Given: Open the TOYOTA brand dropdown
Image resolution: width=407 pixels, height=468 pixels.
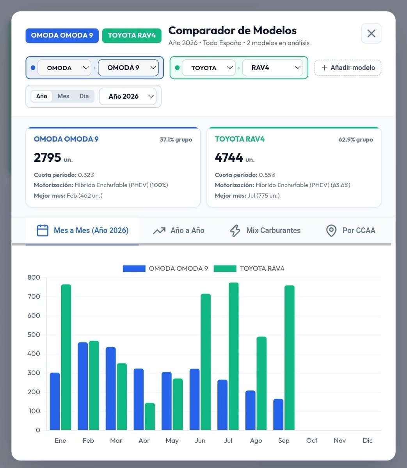Looking at the screenshot, I should click(x=209, y=68).
